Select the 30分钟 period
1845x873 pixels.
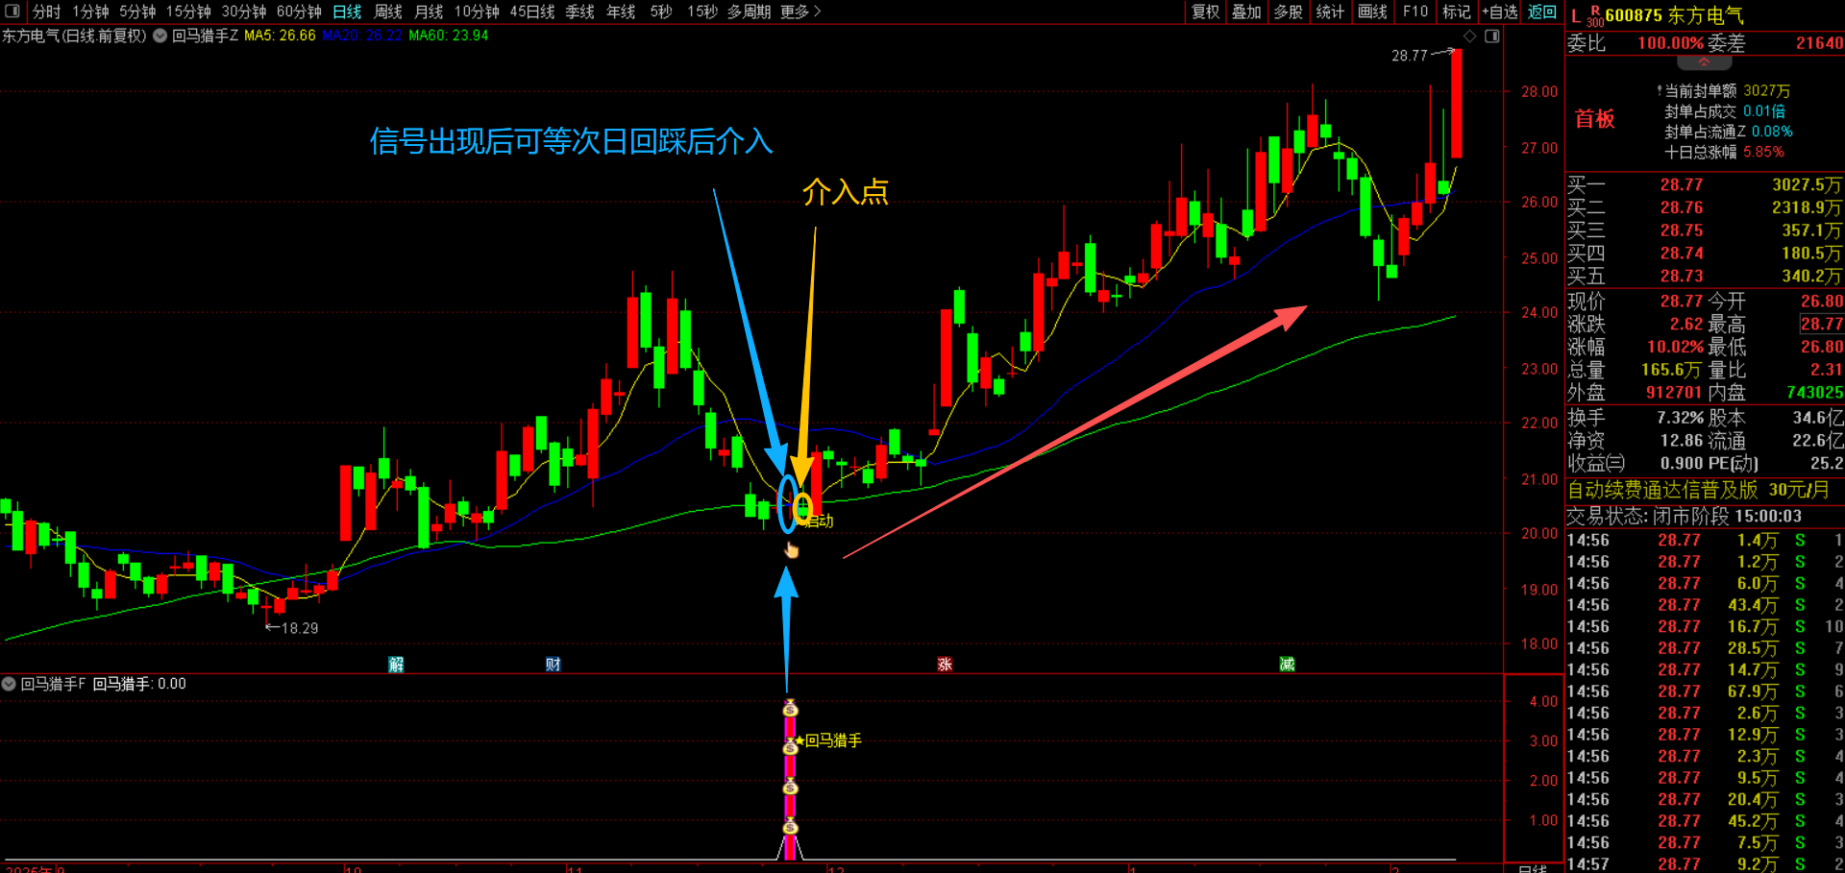(x=244, y=12)
